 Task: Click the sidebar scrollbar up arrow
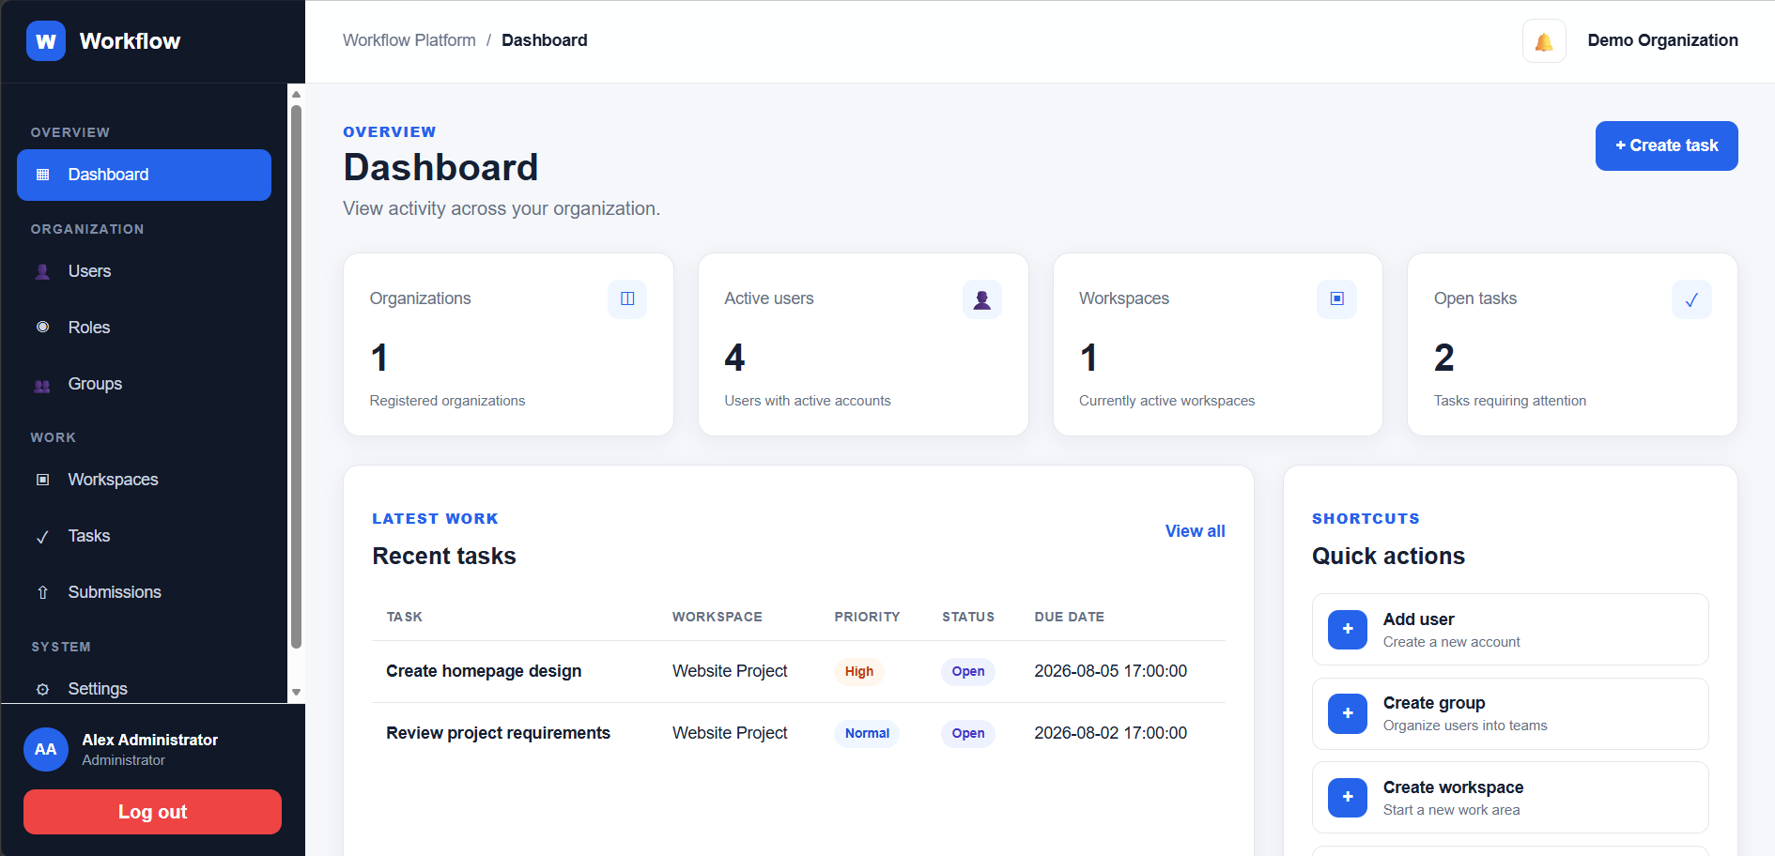pos(296,94)
